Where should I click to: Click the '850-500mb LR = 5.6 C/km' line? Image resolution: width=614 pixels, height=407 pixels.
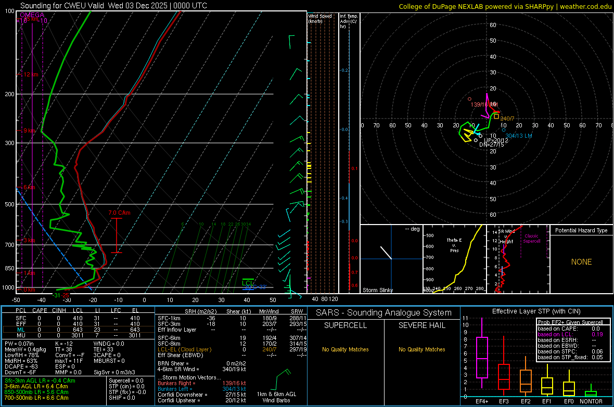[x=36, y=392]
